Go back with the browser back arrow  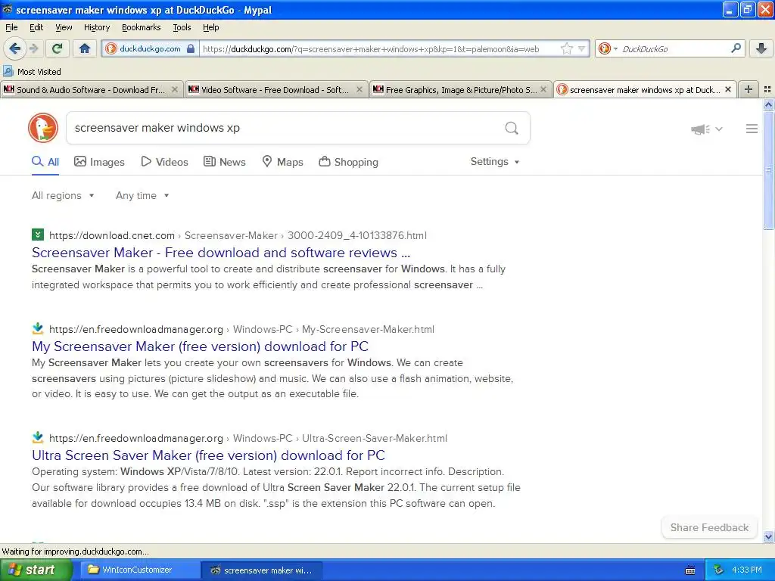point(15,48)
